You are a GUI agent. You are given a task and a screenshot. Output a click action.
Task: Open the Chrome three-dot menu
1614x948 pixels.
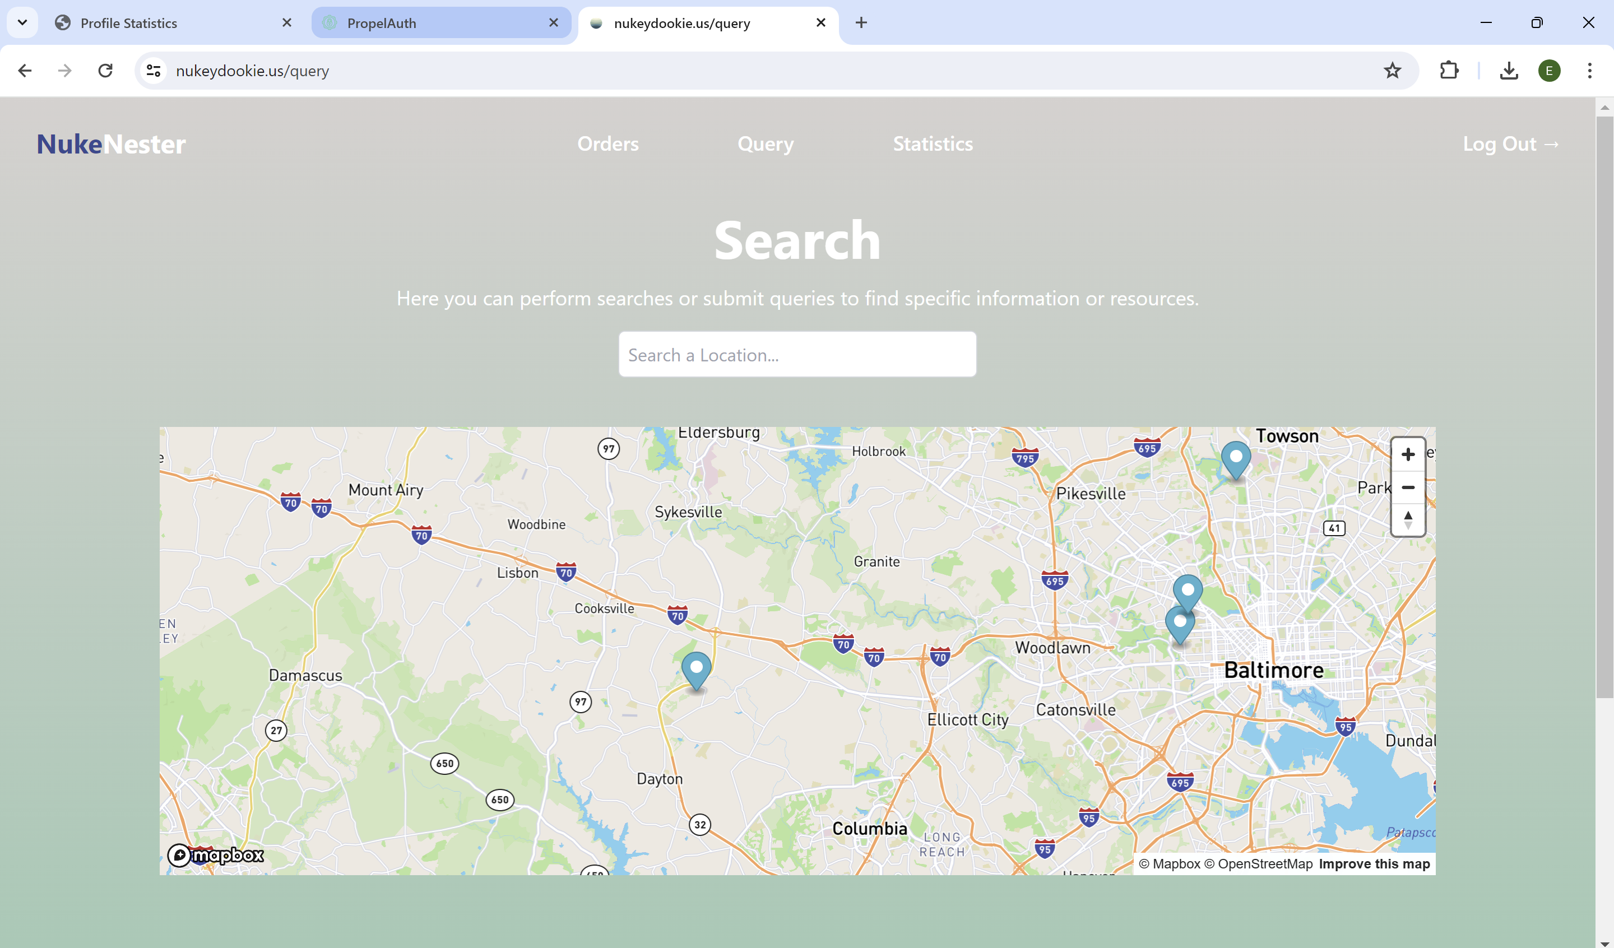[x=1589, y=71]
